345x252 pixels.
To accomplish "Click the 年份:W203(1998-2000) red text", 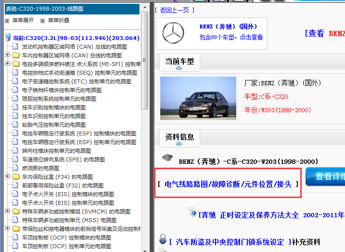I will coord(278,110).
